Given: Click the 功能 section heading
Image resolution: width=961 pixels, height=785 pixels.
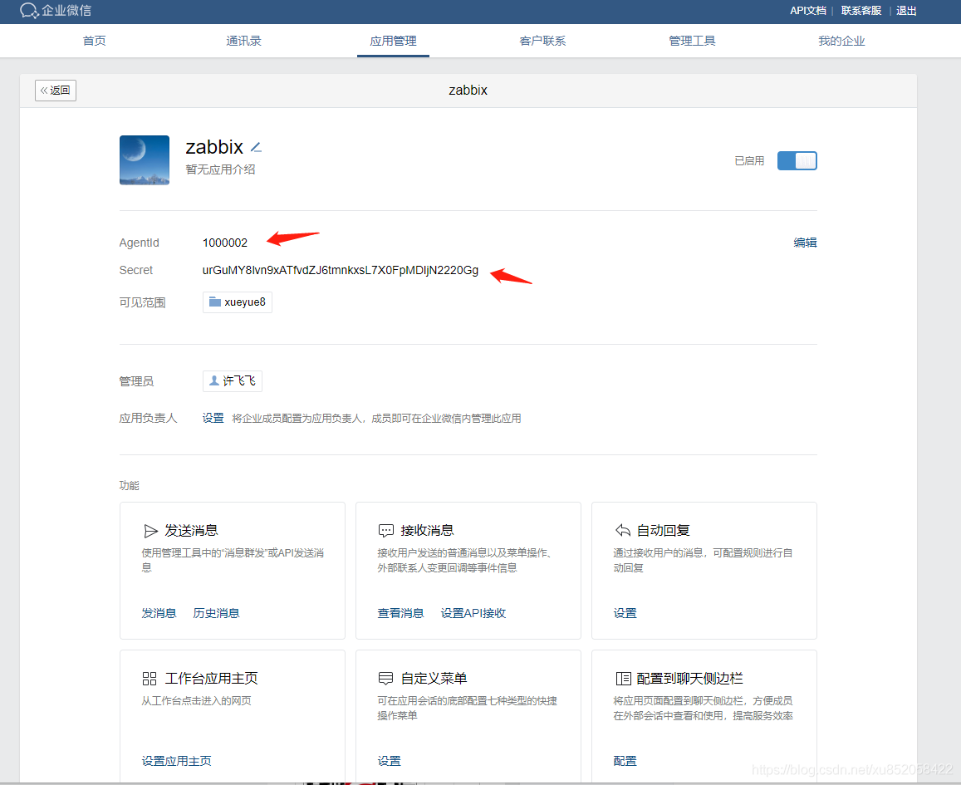Looking at the screenshot, I should (130, 485).
